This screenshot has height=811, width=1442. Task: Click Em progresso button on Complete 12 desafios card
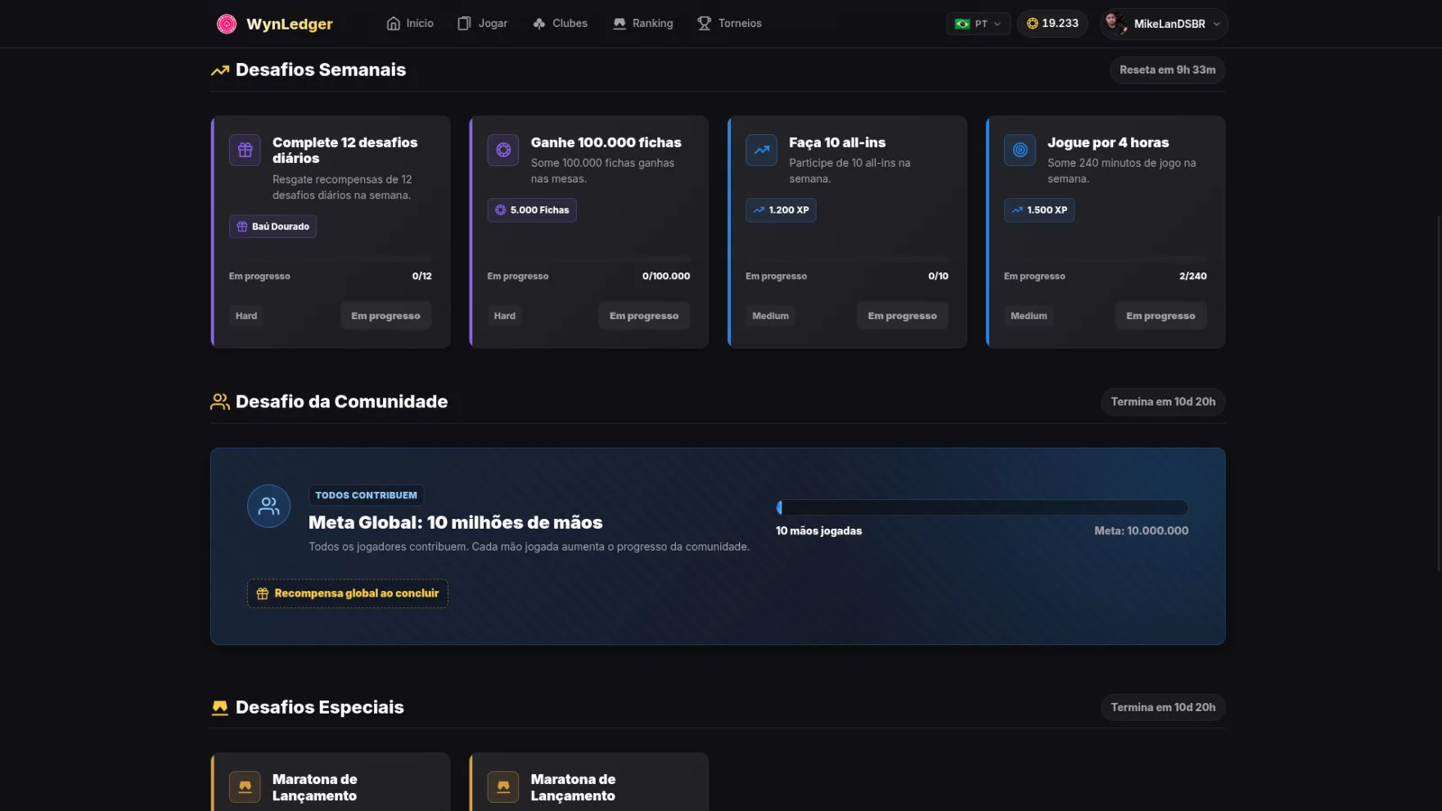pyautogui.click(x=386, y=316)
